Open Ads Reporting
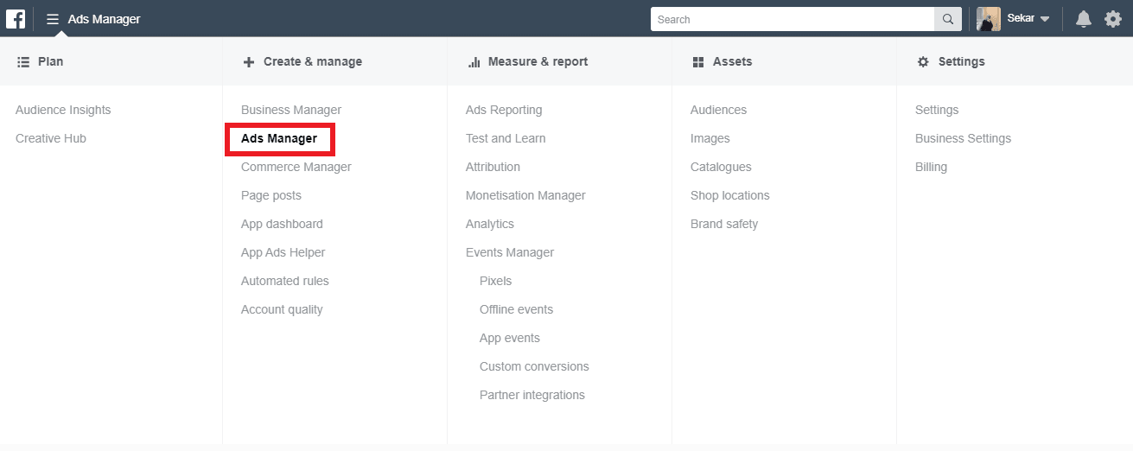Screen dimensions: 1133x451 pos(504,110)
